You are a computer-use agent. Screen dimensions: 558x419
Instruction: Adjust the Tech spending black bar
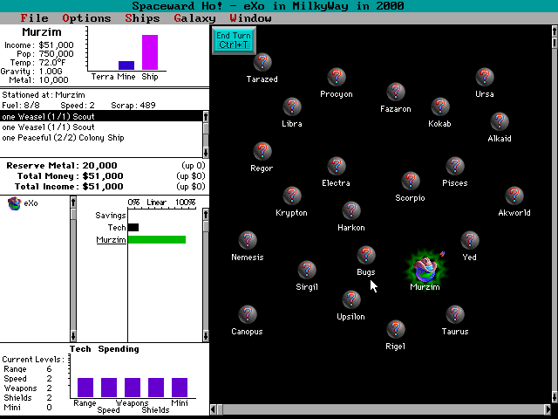(x=133, y=227)
